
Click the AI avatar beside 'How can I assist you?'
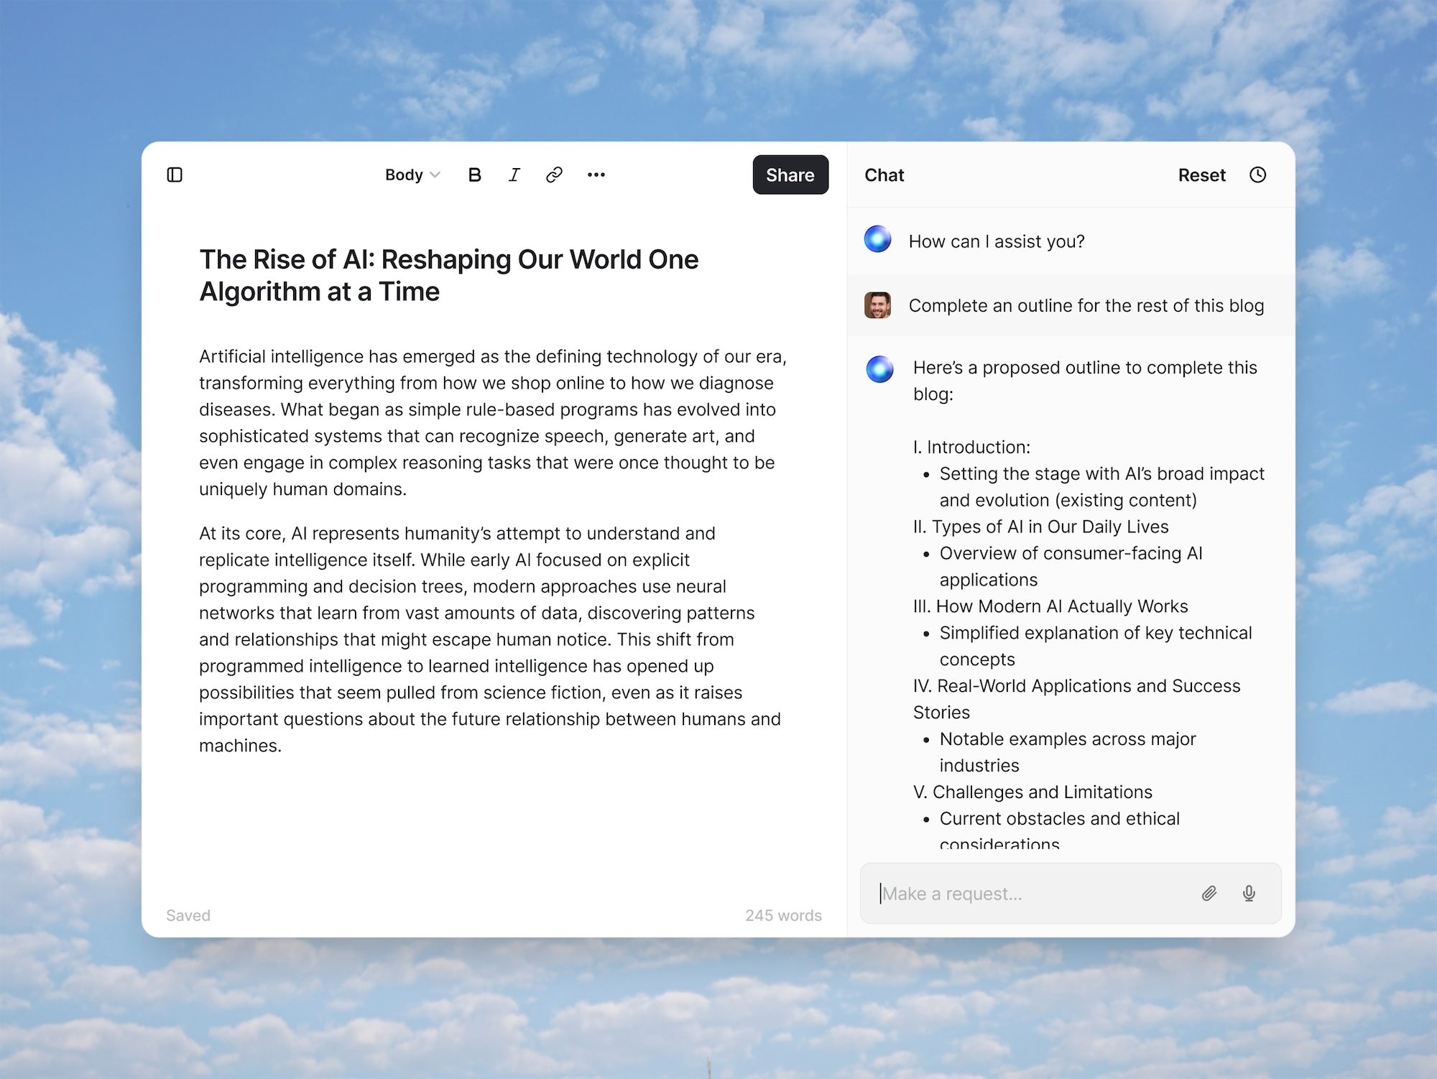click(877, 239)
